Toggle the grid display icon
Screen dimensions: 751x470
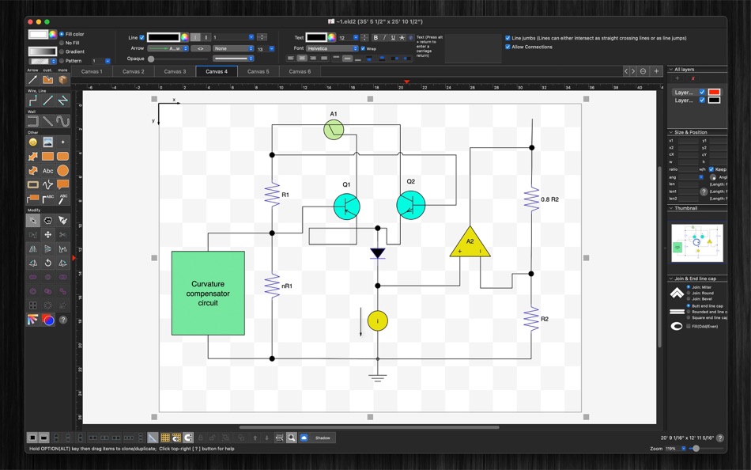165,438
